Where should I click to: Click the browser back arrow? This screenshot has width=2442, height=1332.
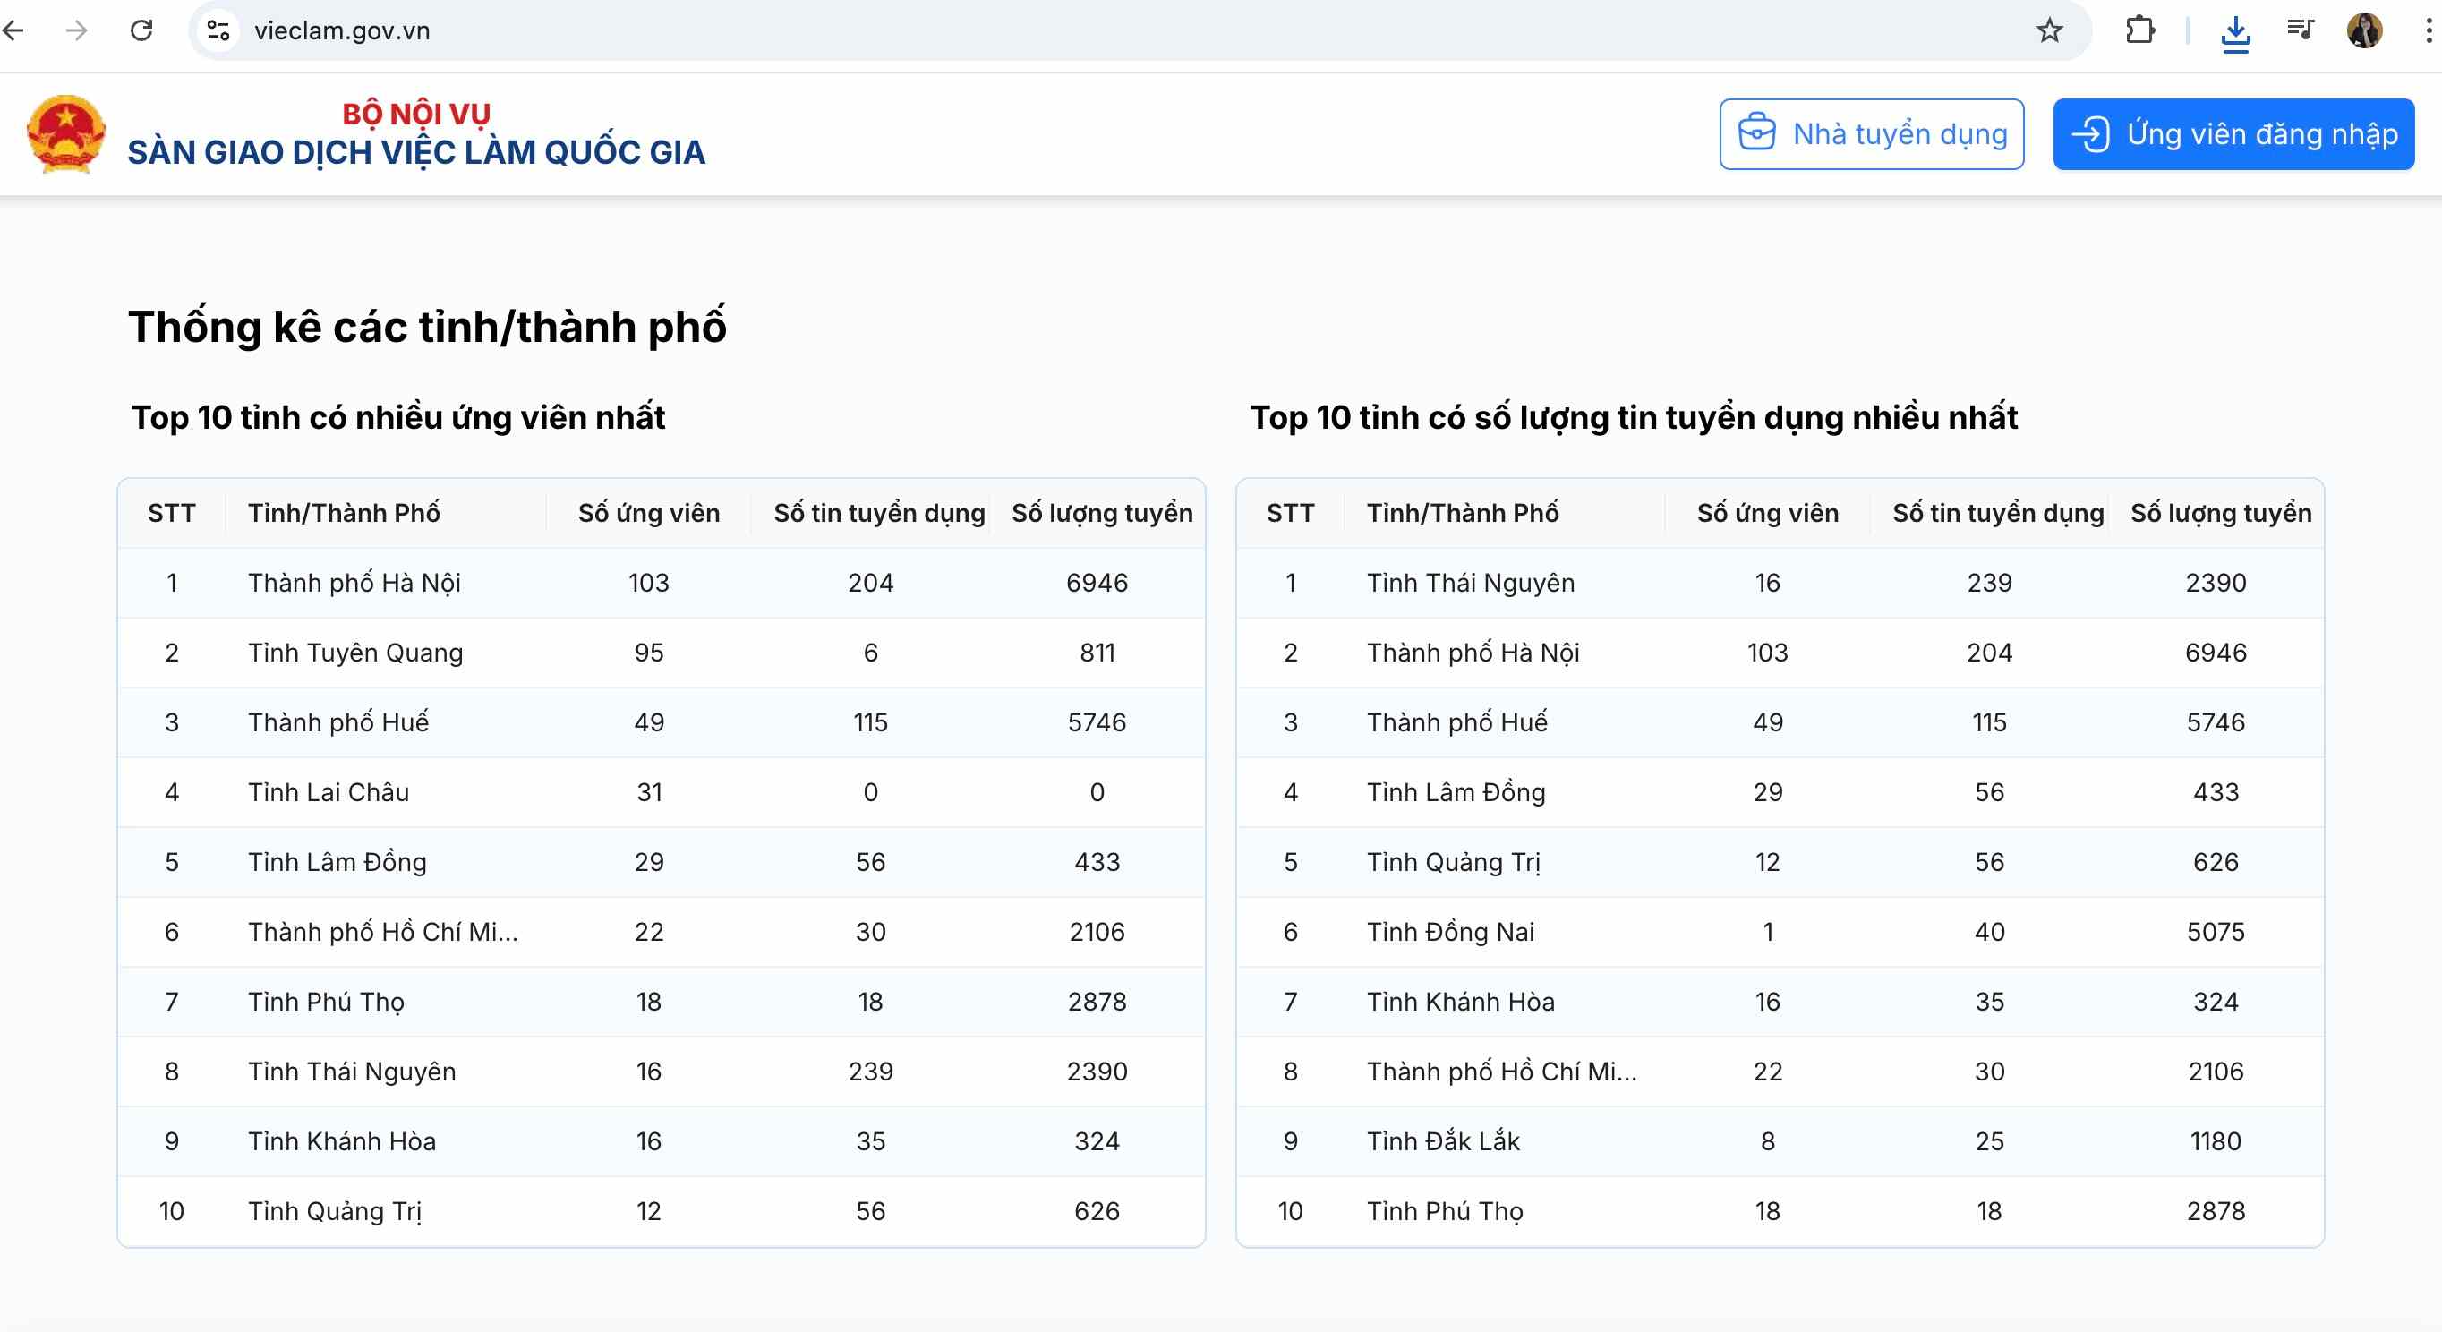[x=13, y=30]
